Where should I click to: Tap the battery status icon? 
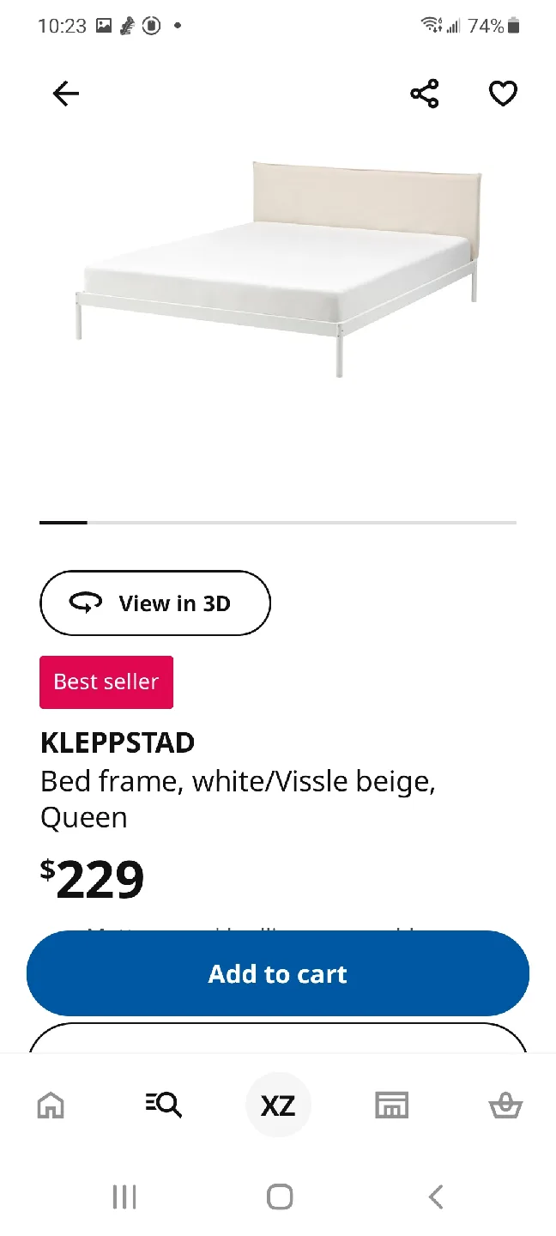[x=514, y=27]
